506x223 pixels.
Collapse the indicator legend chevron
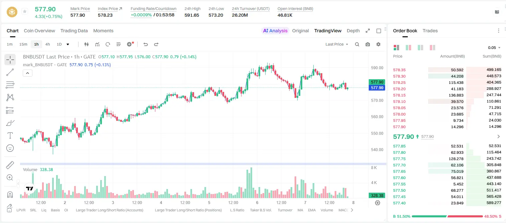[27, 73]
